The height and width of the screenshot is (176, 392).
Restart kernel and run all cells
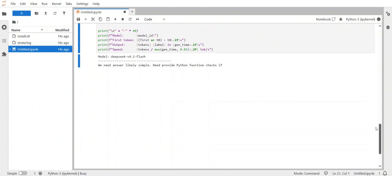tap(138, 19)
